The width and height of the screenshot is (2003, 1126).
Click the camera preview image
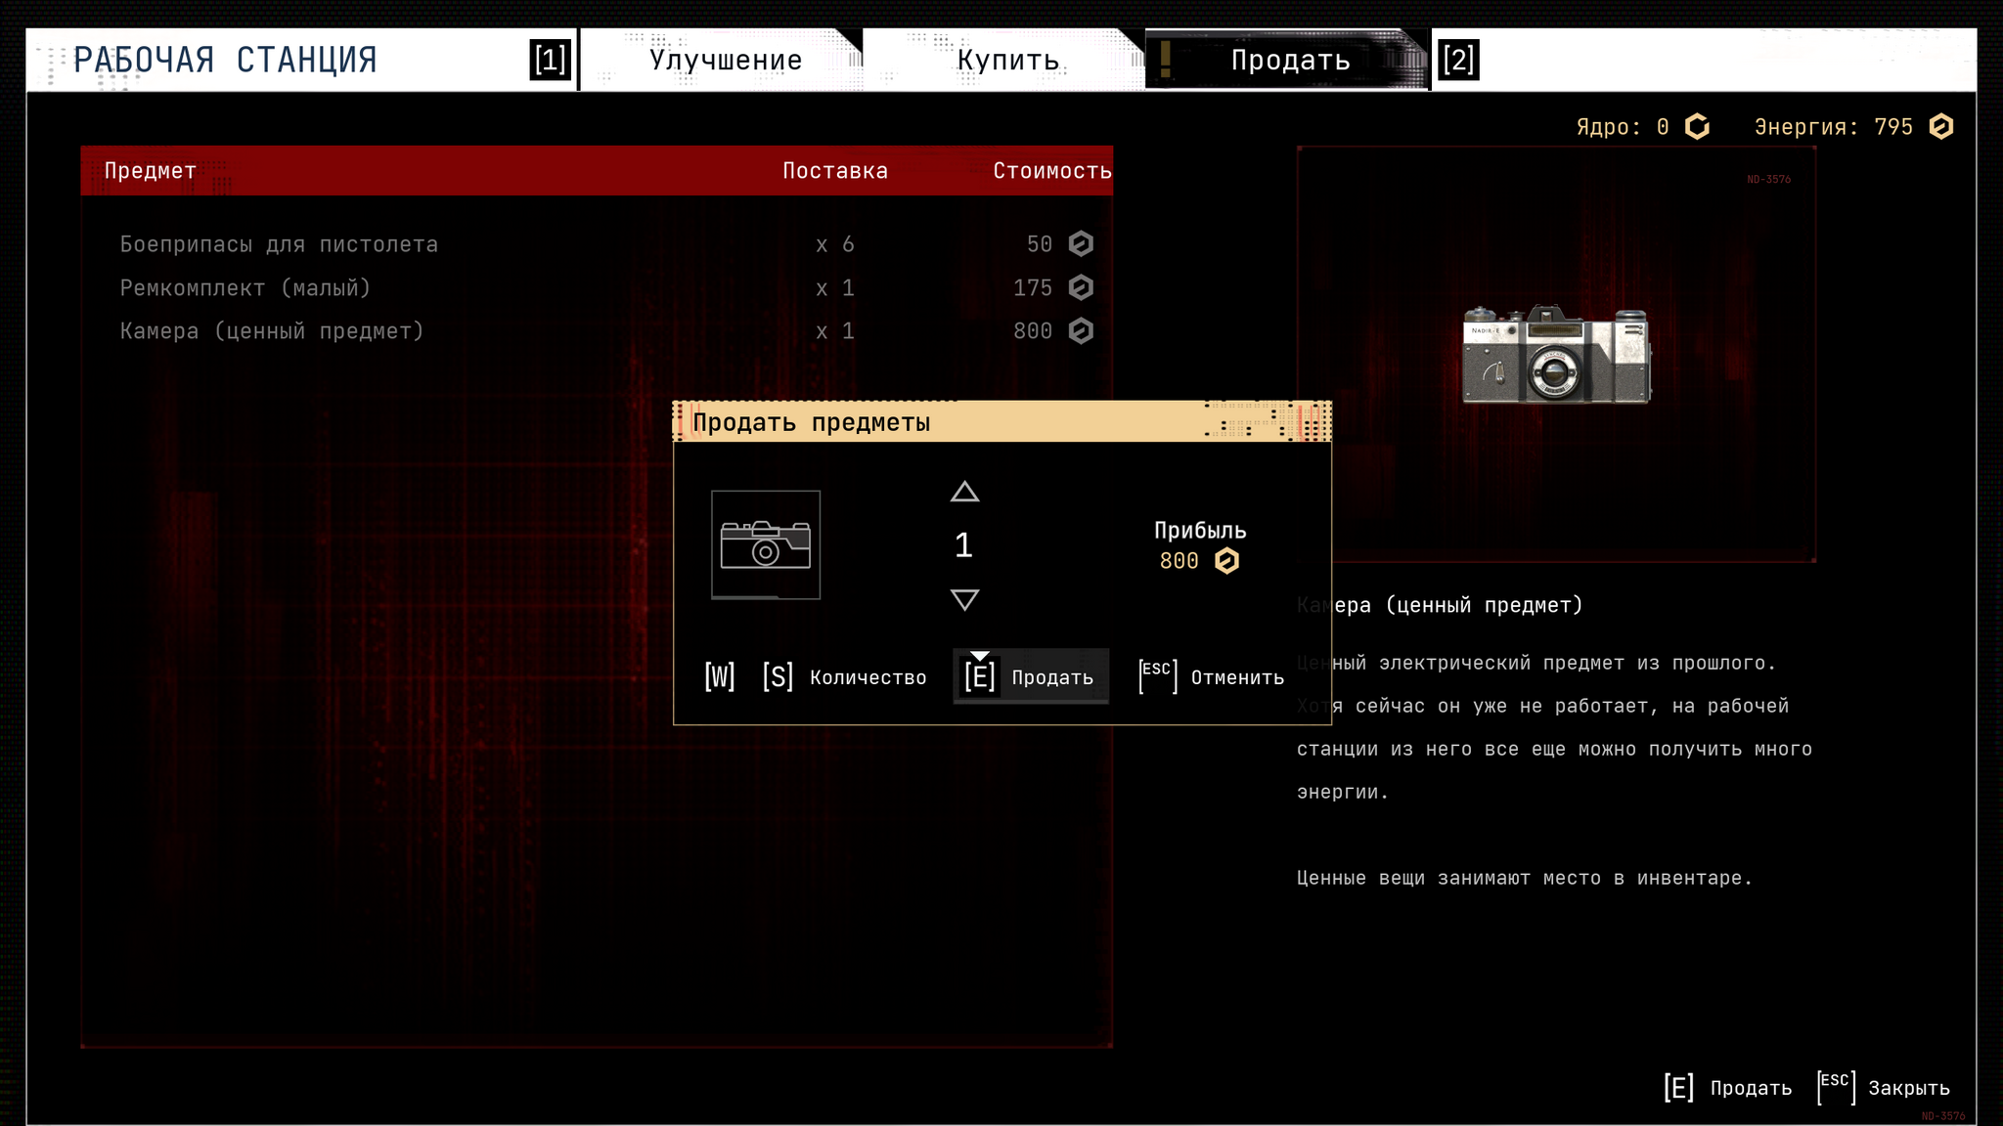click(1555, 354)
